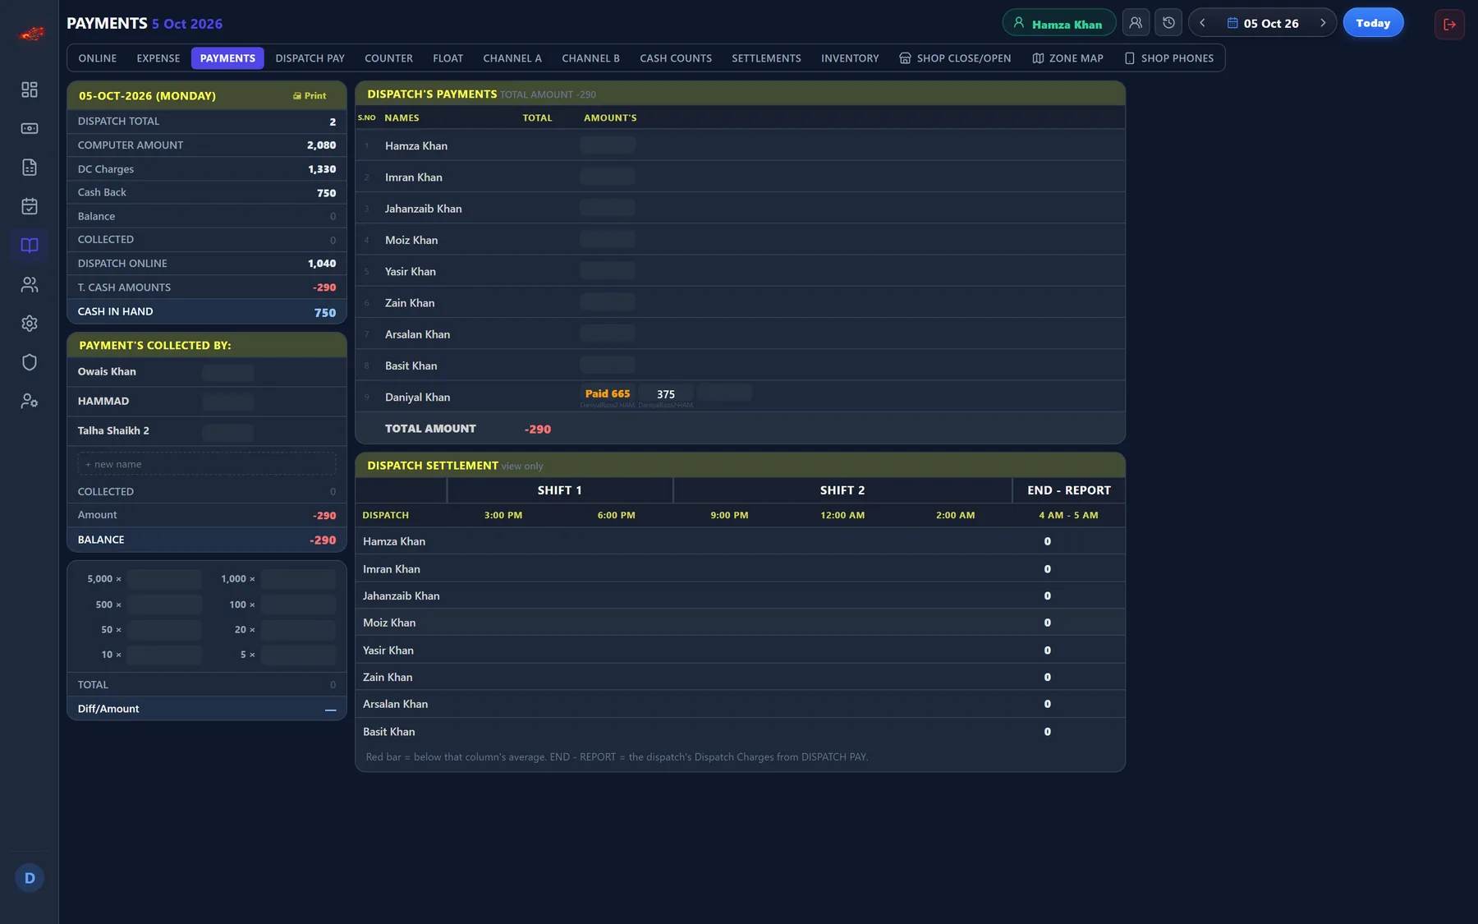This screenshot has width=1478, height=924.
Task: Switch to the CHANNEL A tab
Action: click(x=512, y=58)
